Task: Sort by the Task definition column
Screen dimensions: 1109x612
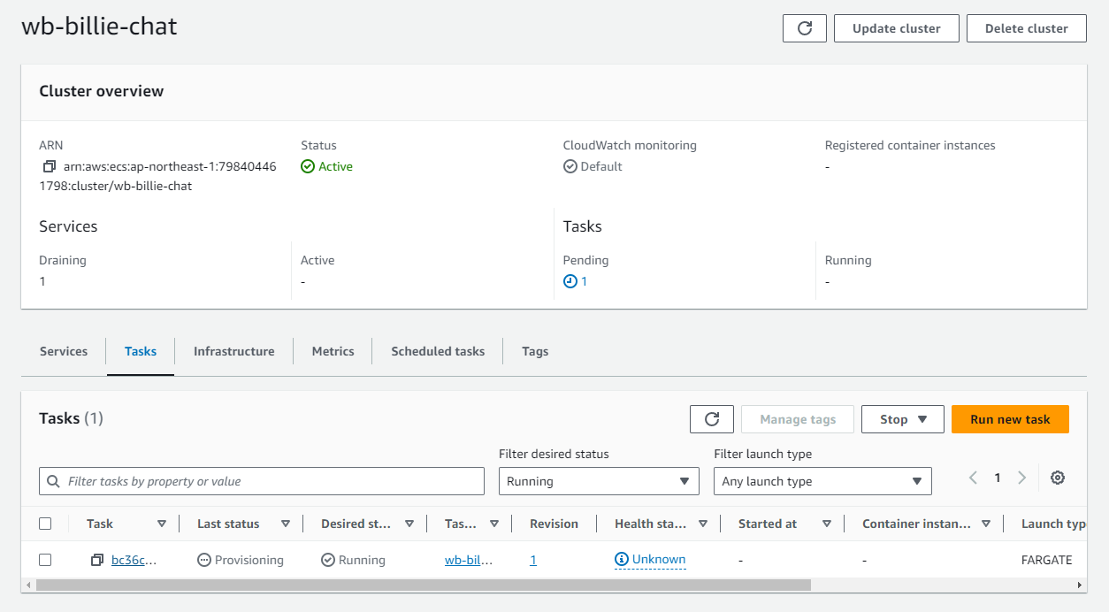Action: pos(494,524)
